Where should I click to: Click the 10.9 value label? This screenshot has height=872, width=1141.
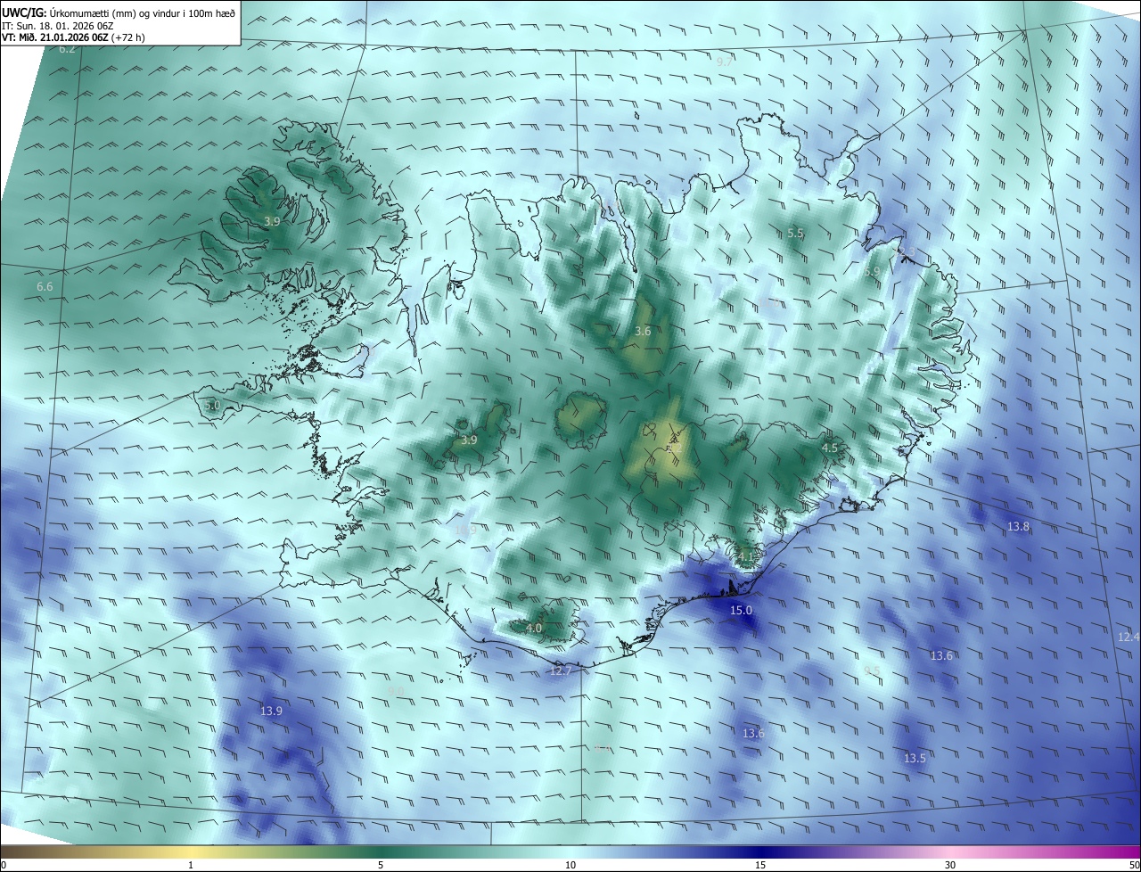click(x=465, y=530)
